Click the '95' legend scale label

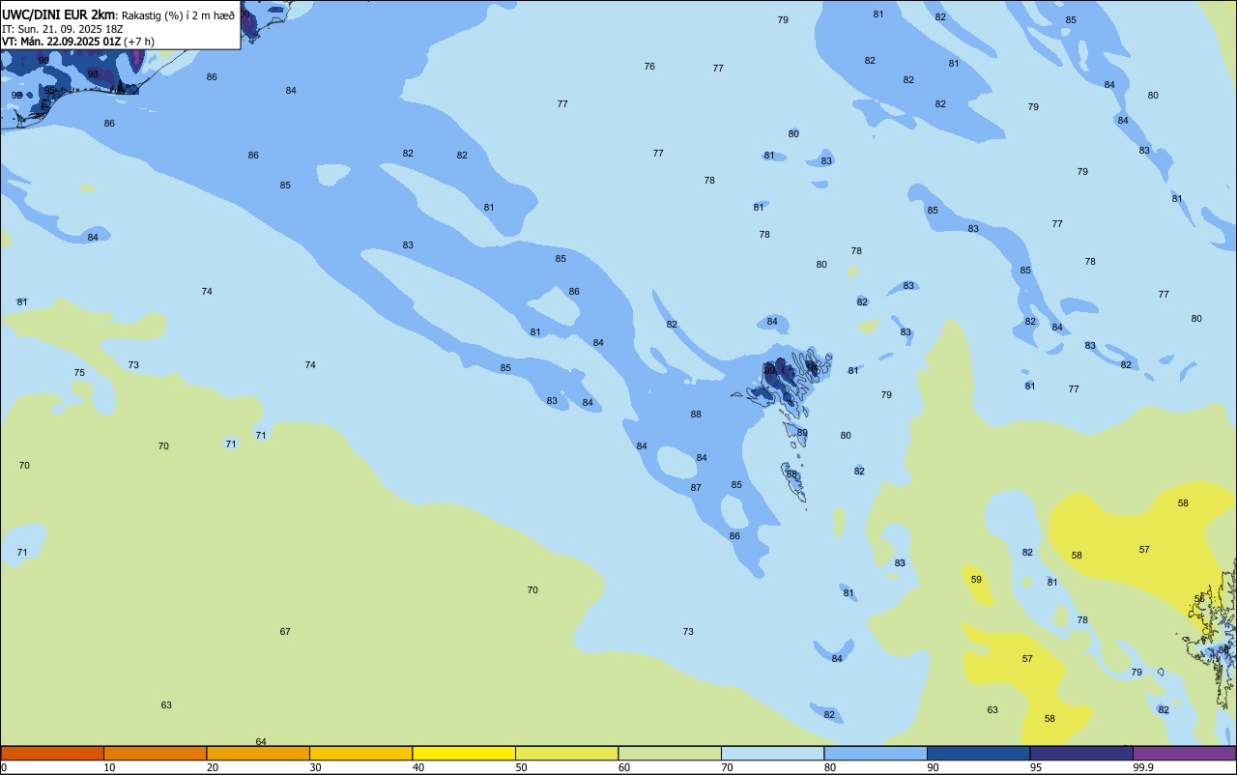[1036, 767]
